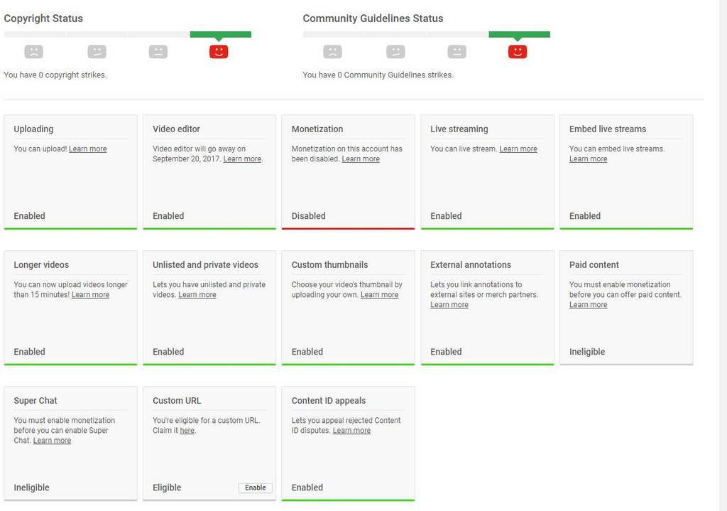
Task: Click the saddest gray face under Copyright Status
Action: tap(33, 51)
